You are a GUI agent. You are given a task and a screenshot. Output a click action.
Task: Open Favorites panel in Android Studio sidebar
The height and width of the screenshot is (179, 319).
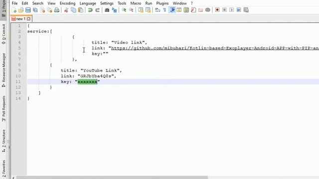(3, 169)
